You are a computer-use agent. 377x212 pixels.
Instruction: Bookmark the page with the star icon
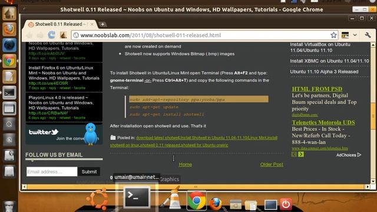coord(333,35)
